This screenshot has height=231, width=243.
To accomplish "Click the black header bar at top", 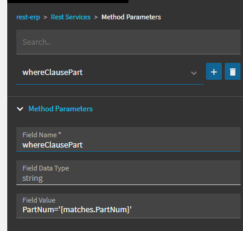I will tap(68, 1).
